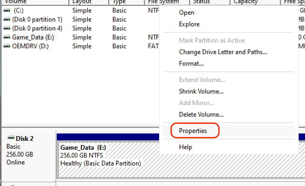Select Format from the context menu
This screenshot has height=186, width=305.
coord(191,63)
